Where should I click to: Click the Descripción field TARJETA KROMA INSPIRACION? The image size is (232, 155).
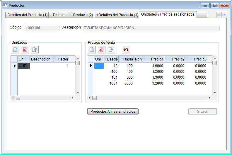(x=151, y=28)
